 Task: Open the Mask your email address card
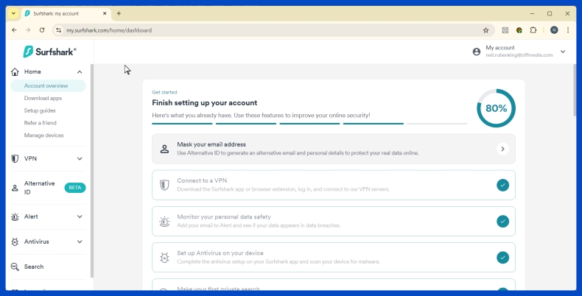(334, 149)
